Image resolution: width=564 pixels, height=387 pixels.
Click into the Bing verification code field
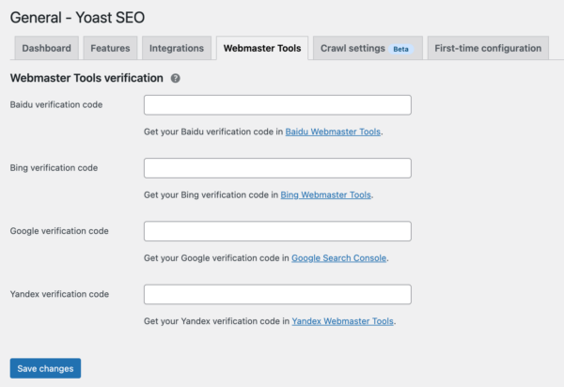coord(277,168)
